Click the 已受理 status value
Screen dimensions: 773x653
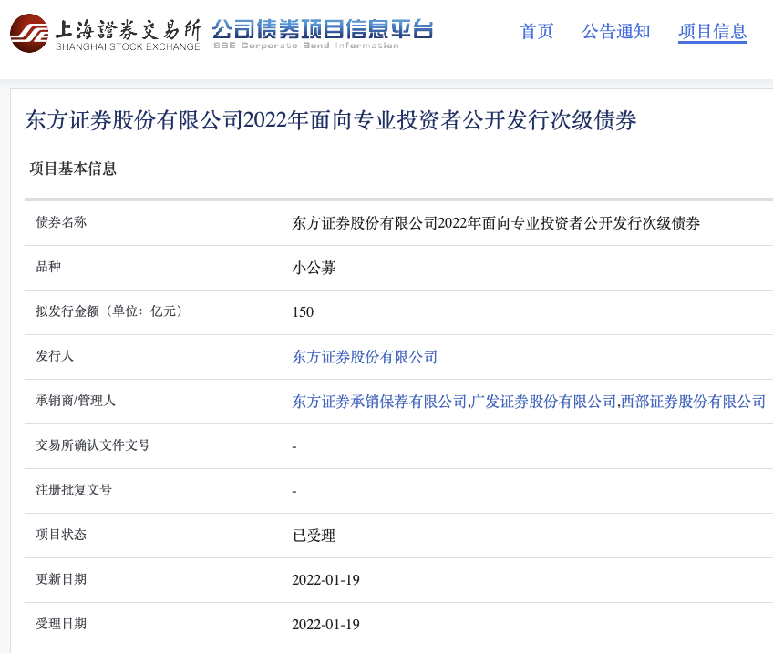[x=314, y=536]
